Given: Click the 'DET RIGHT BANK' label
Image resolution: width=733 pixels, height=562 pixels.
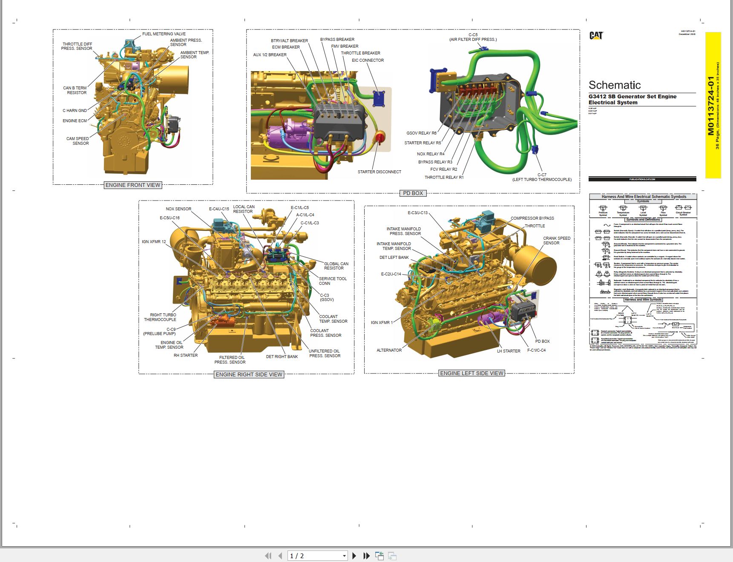Looking at the screenshot, I should pyautogui.click(x=282, y=357).
